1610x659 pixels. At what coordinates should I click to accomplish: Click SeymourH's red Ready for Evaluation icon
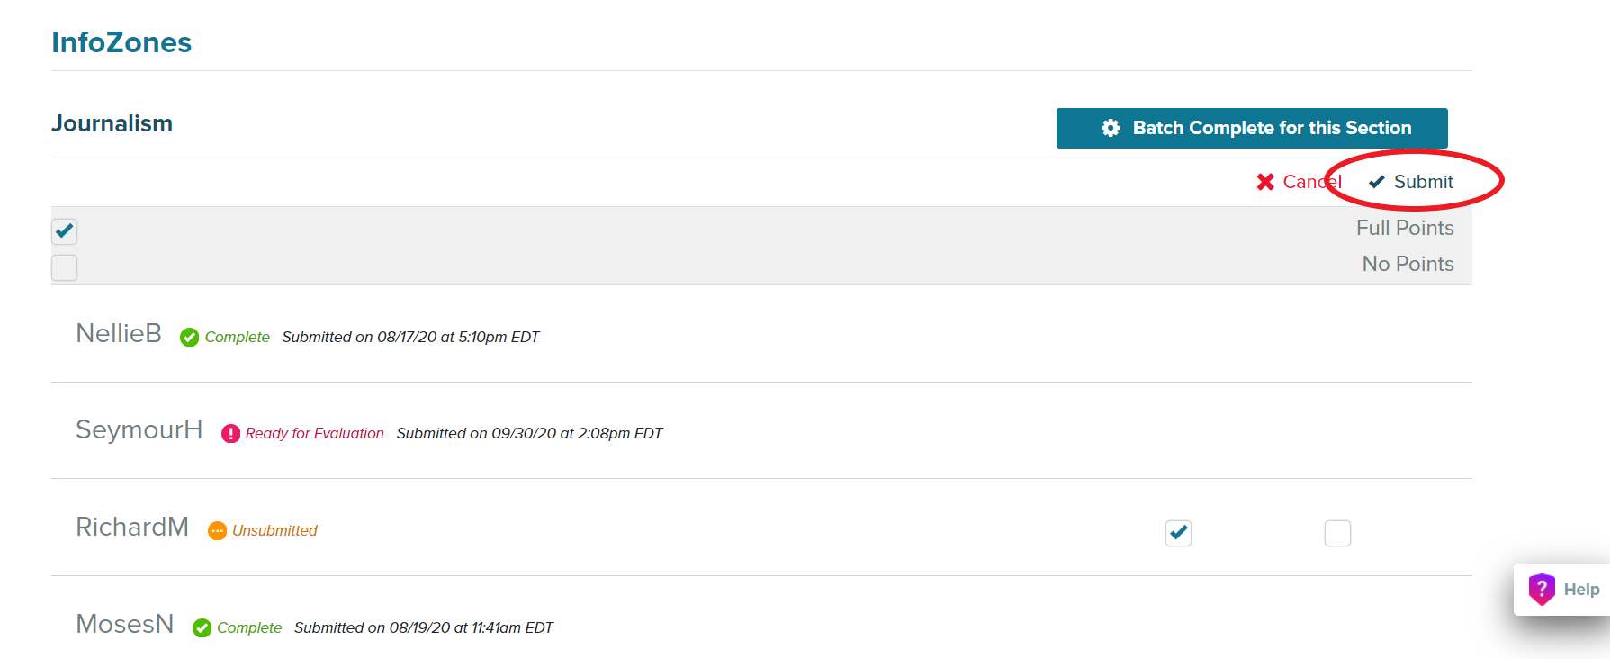[x=230, y=434]
